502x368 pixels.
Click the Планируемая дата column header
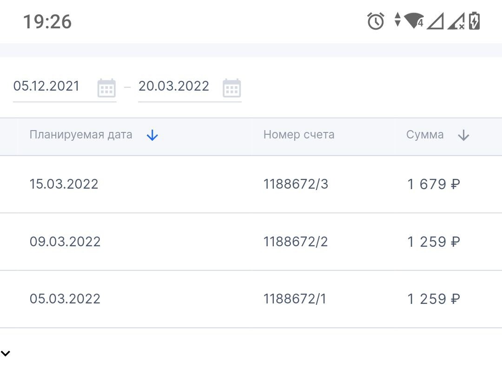pyautogui.click(x=81, y=135)
